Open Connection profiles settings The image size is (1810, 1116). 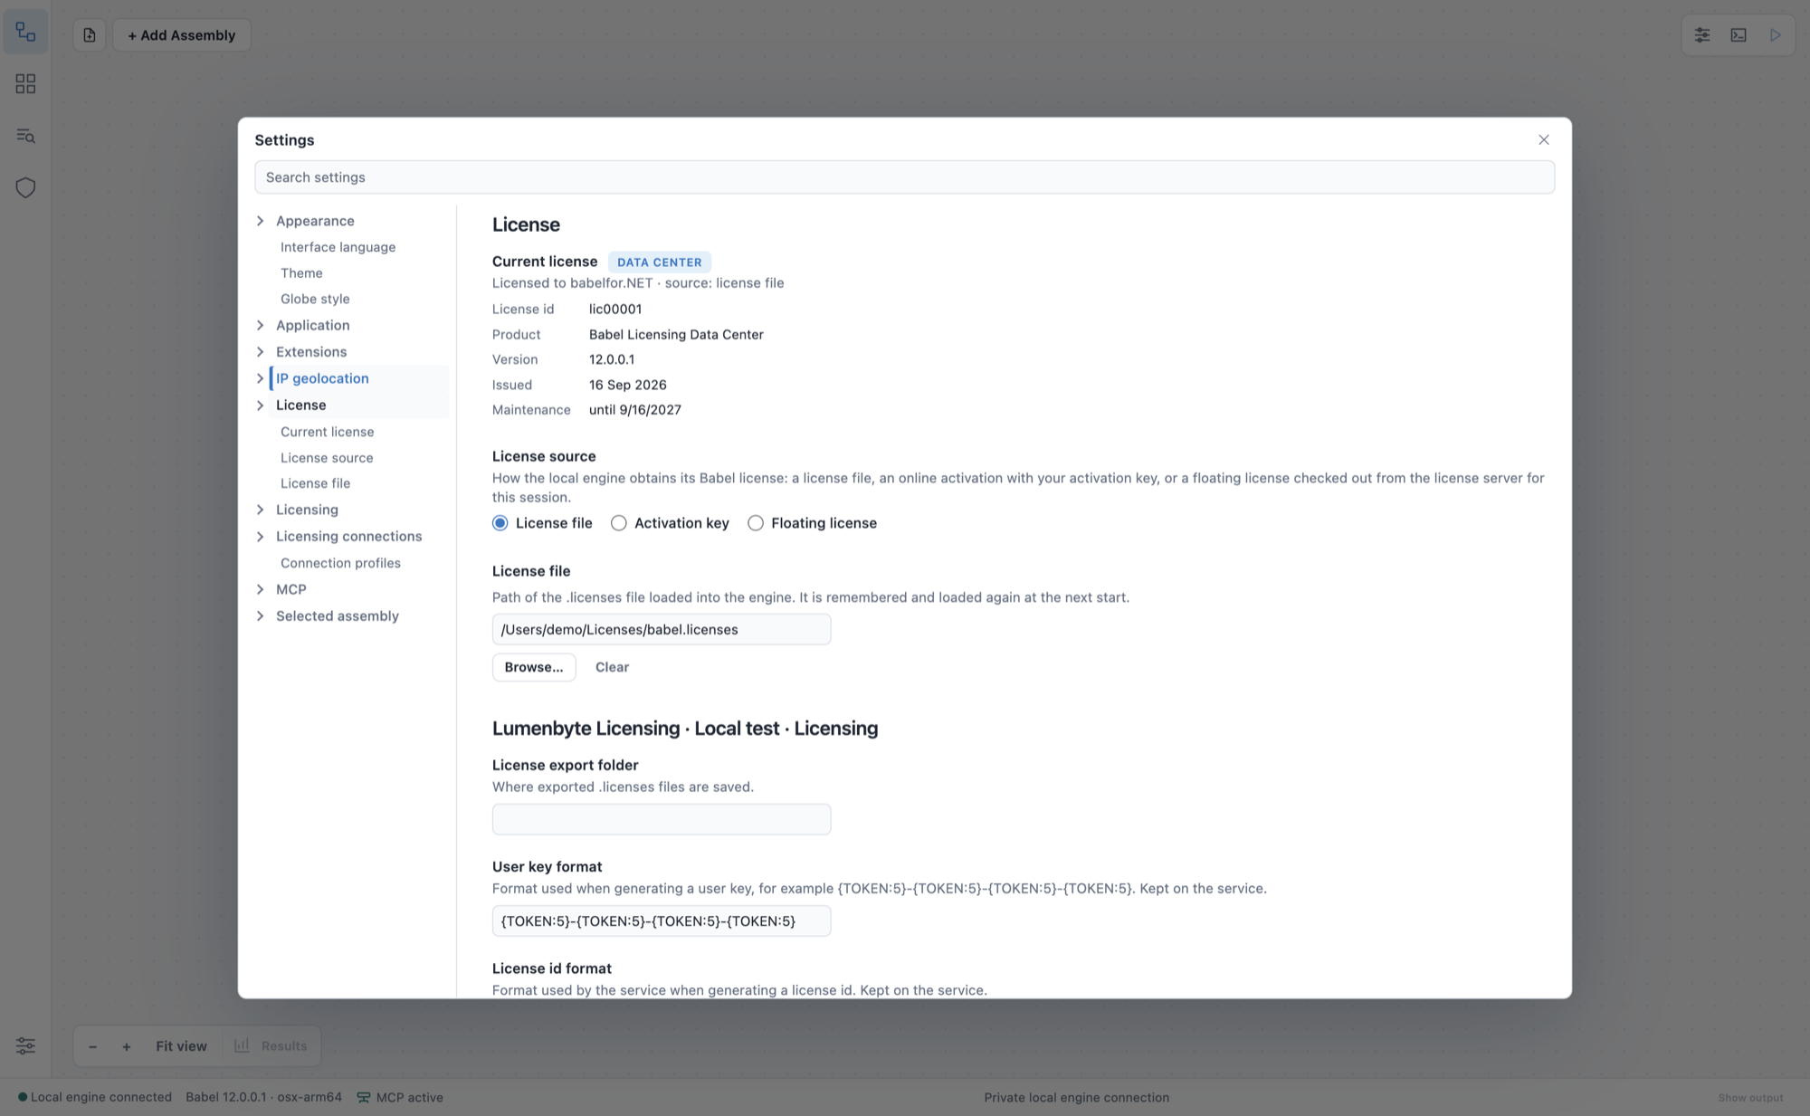click(340, 563)
